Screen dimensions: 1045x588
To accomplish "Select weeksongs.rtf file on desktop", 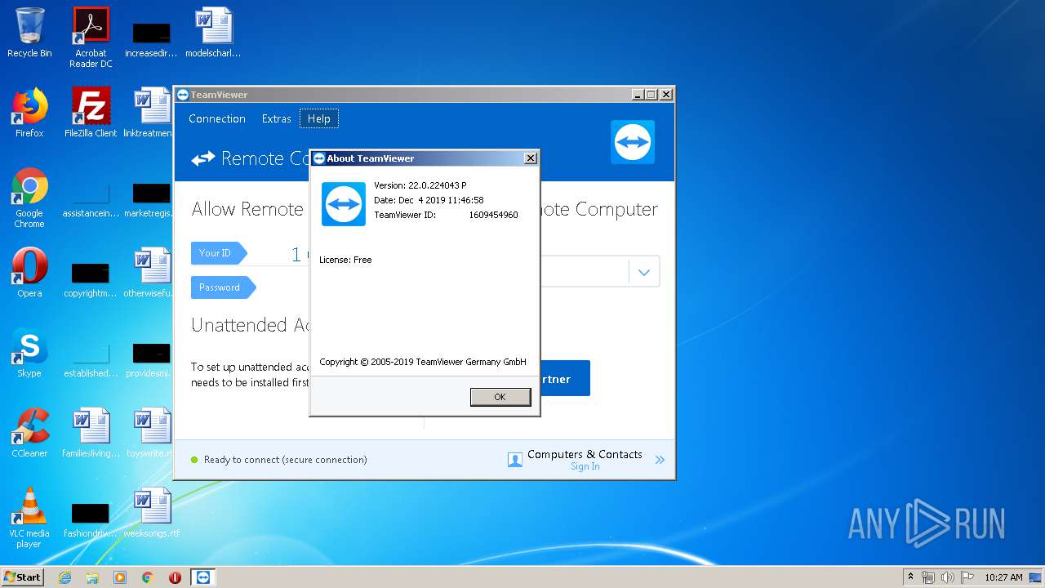I will [152, 512].
